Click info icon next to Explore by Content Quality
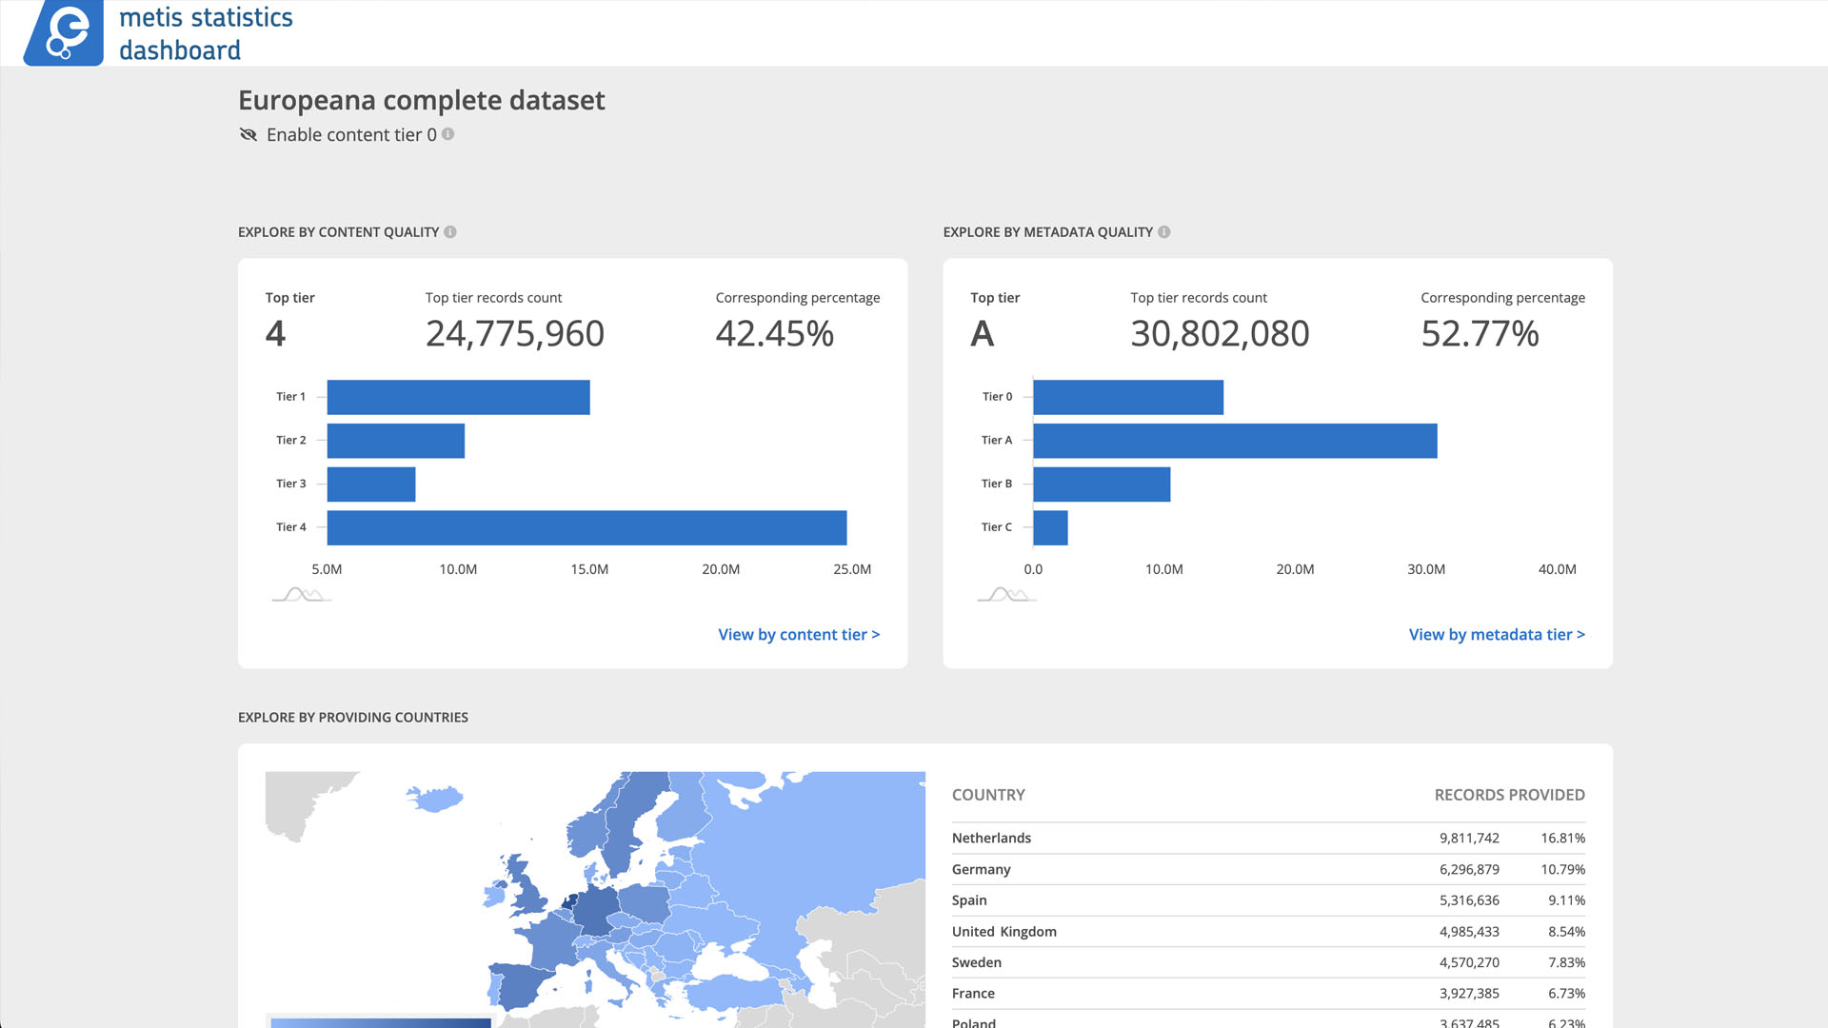This screenshot has width=1828, height=1028. click(450, 231)
